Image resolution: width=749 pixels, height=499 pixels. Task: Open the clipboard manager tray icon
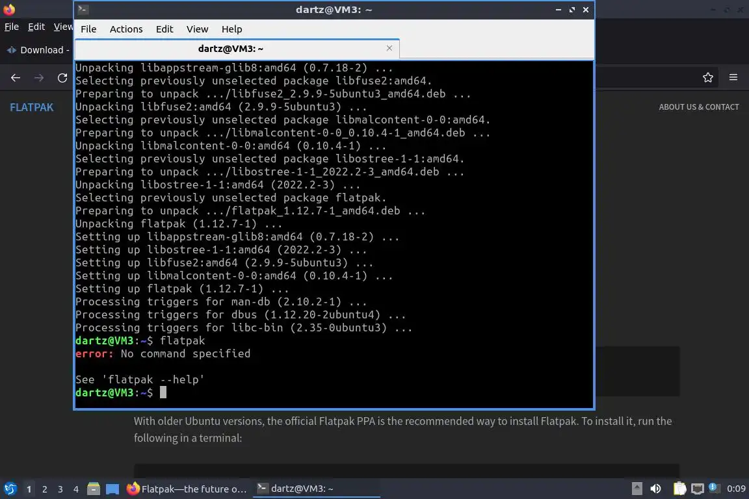(679, 489)
